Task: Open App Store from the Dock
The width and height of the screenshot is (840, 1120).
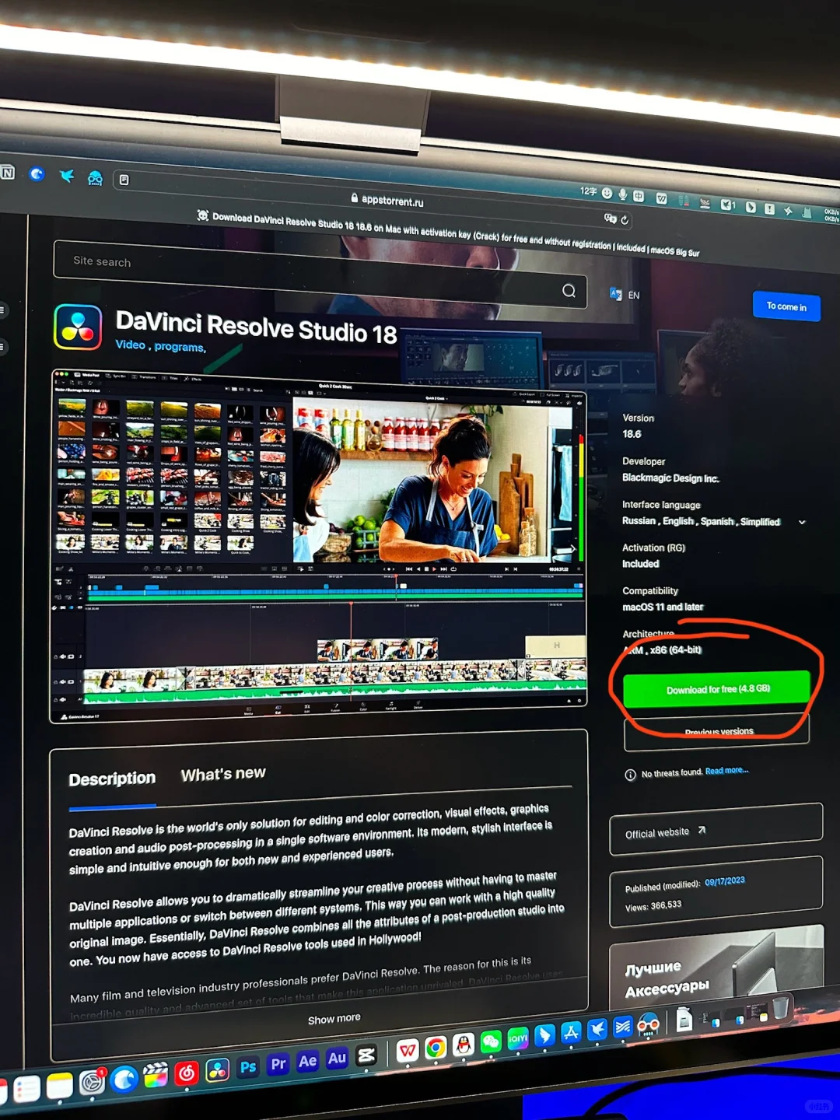Action: pyautogui.click(x=571, y=1033)
